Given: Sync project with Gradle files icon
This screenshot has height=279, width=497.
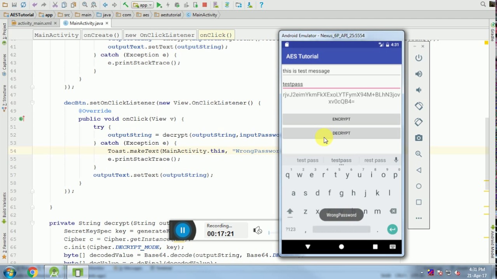Looking at the screenshot, I should click(227, 5).
